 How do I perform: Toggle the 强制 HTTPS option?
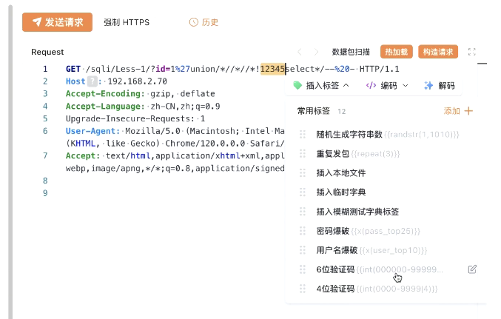[x=127, y=22]
